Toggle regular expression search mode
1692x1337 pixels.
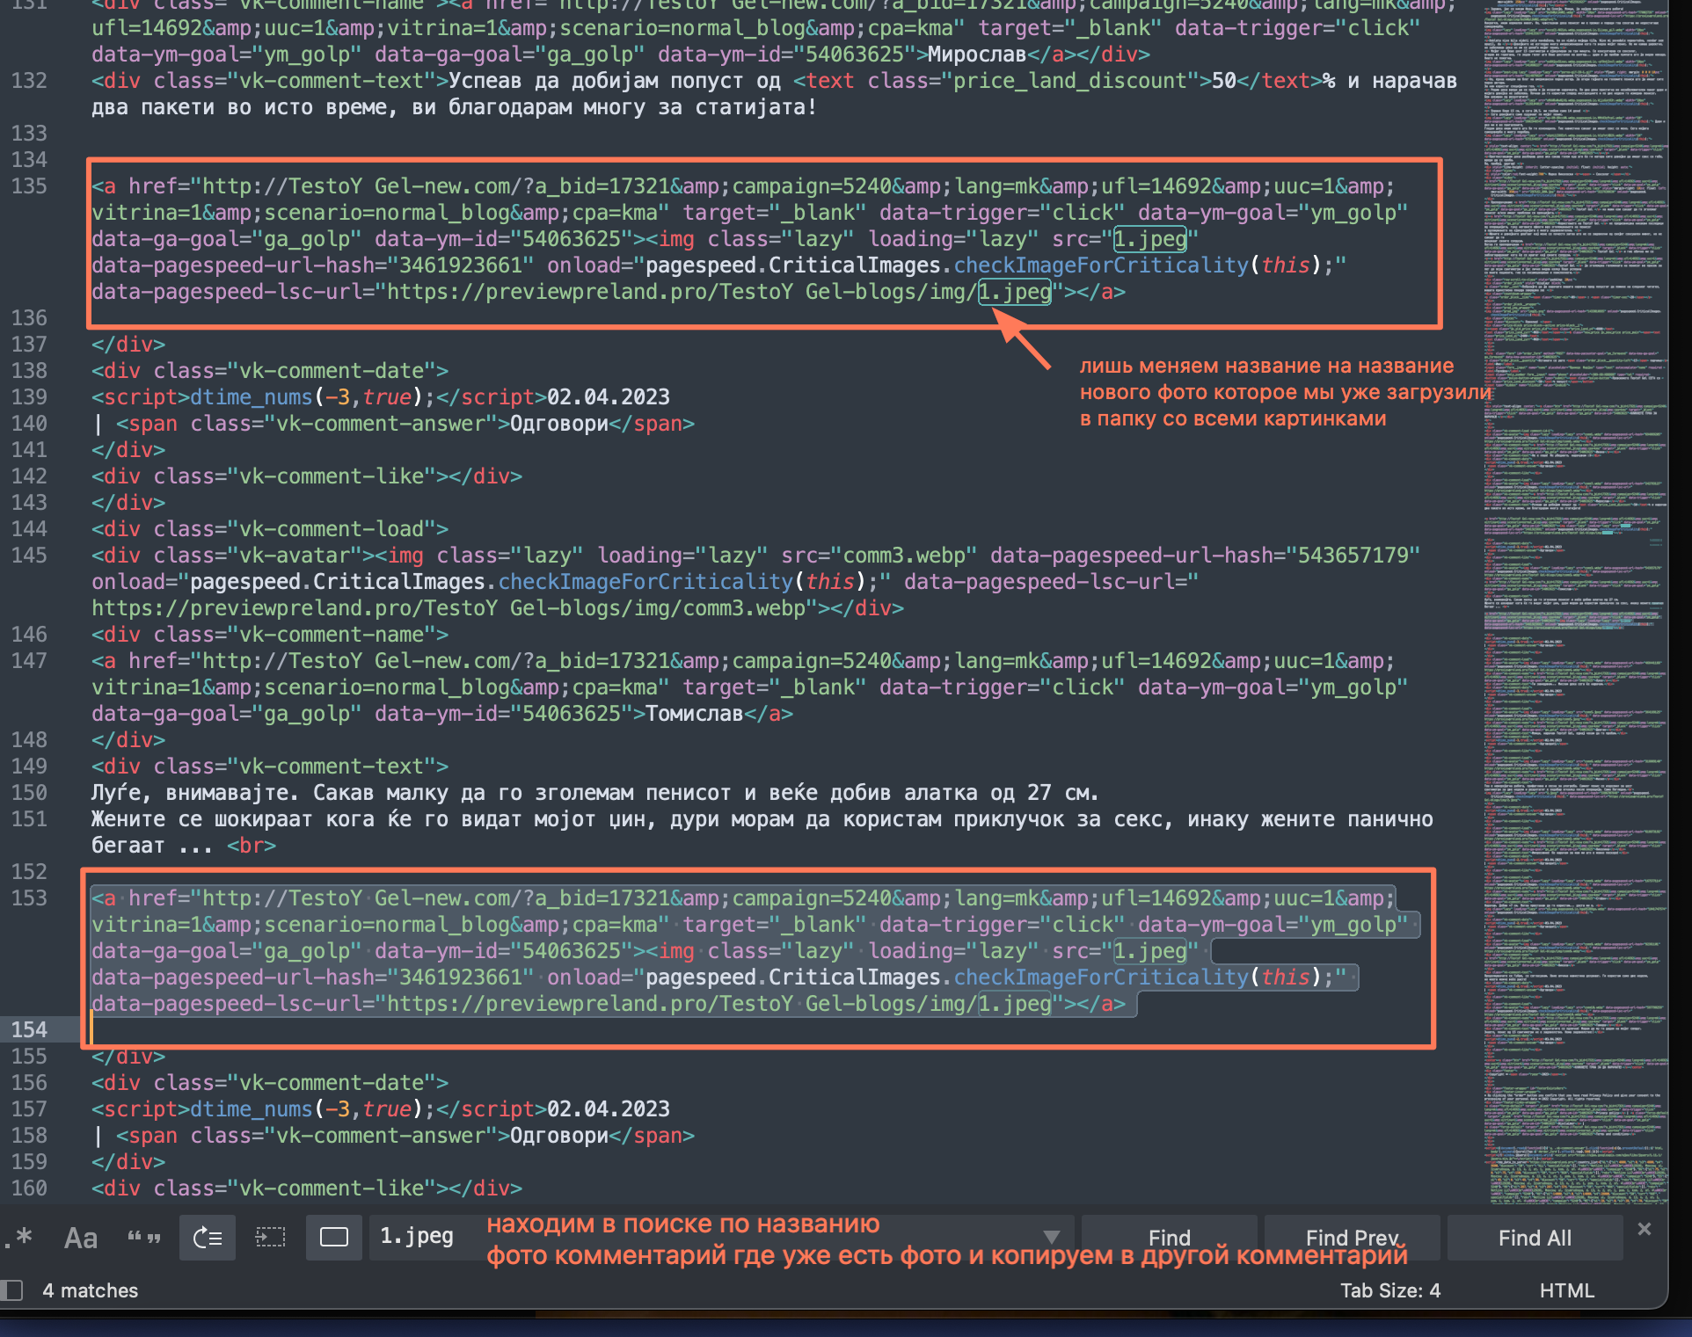click(x=18, y=1238)
